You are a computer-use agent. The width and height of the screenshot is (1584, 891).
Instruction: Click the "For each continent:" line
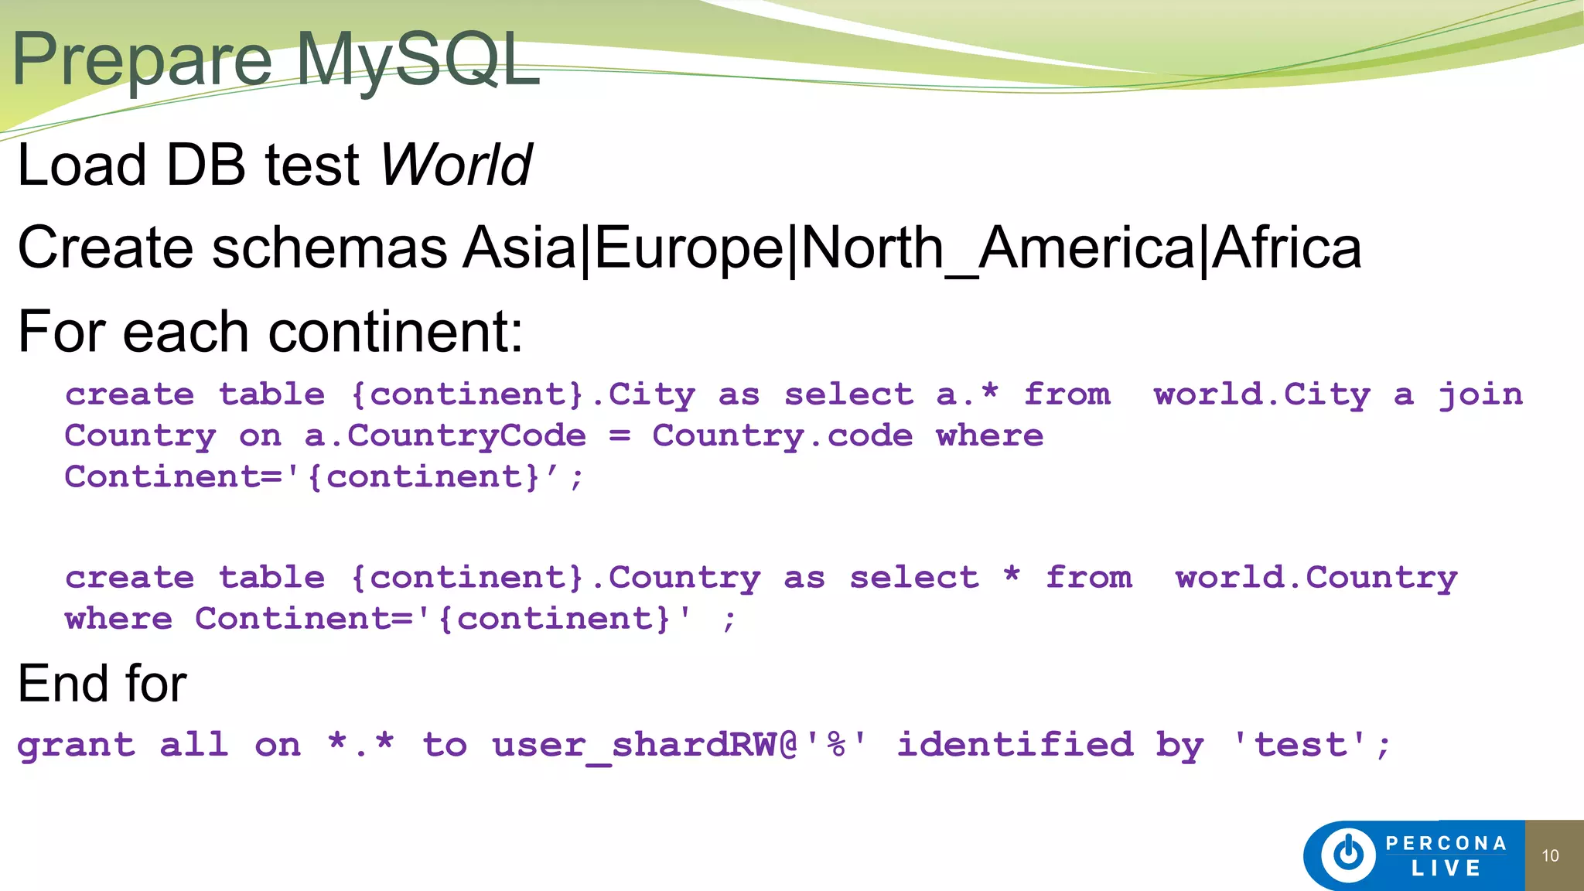(271, 332)
